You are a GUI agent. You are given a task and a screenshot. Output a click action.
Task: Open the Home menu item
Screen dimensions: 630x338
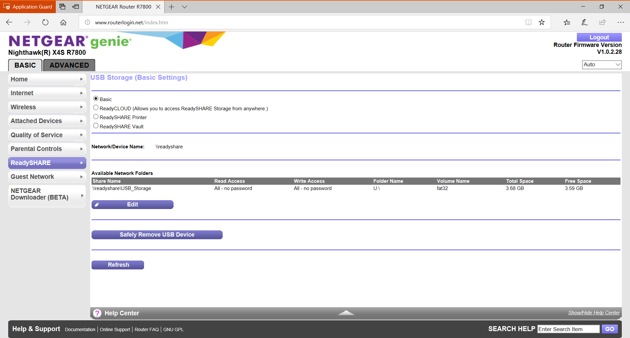[x=47, y=79]
